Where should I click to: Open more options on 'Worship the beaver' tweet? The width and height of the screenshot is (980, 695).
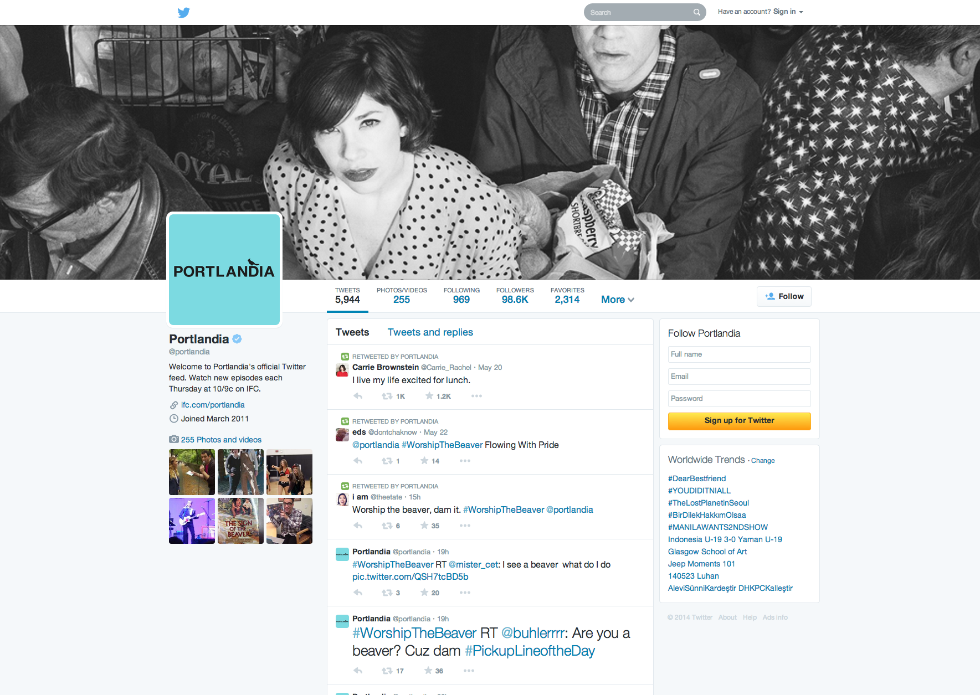(x=465, y=526)
